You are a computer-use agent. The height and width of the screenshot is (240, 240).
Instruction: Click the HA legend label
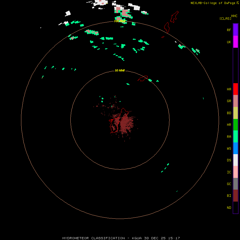click(229, 89)
